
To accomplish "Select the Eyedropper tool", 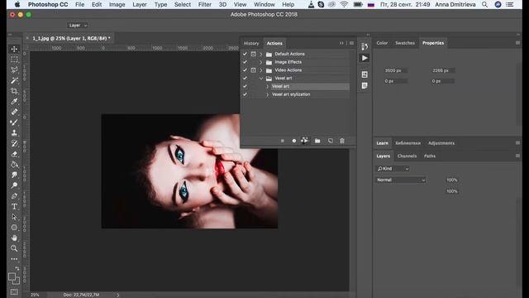I will [14, 101].
